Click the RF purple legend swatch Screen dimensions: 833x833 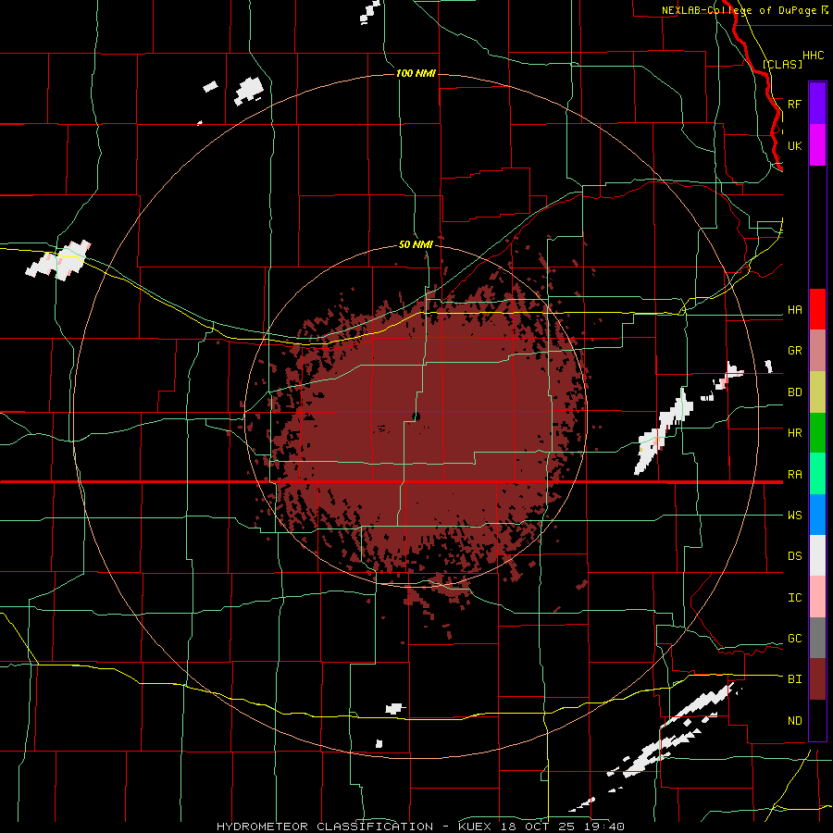point(817,104)
